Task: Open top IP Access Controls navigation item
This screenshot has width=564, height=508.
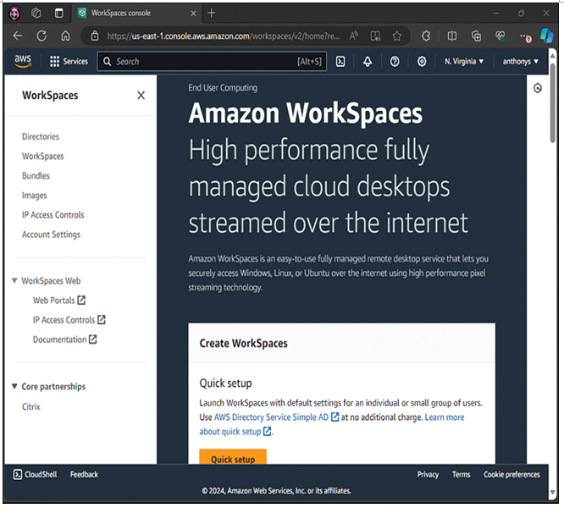Action: coord(53,215)
